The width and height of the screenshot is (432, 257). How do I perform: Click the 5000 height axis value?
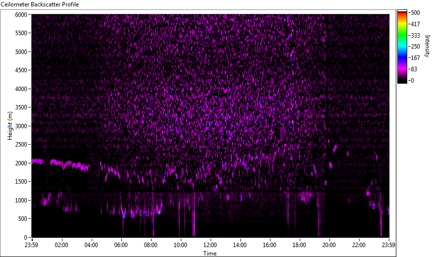coord(21,52)
